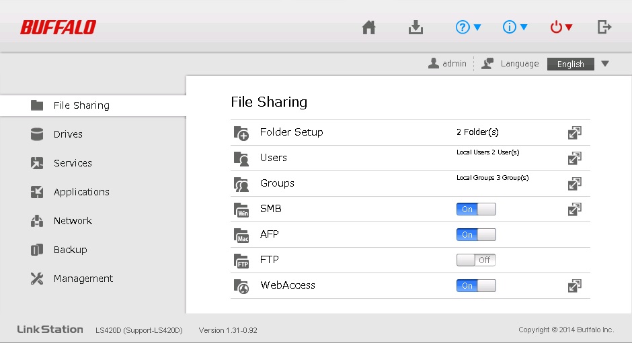This screenshot has width=632, height=343.
Task: Open Folder Setup settings via popup icon
Action: [574, 133]
